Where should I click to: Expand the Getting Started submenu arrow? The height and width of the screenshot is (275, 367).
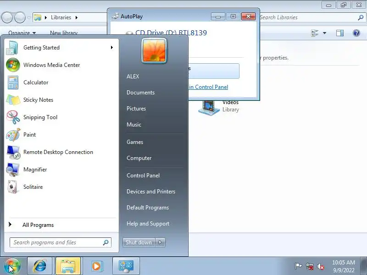[x=112, y=48]
